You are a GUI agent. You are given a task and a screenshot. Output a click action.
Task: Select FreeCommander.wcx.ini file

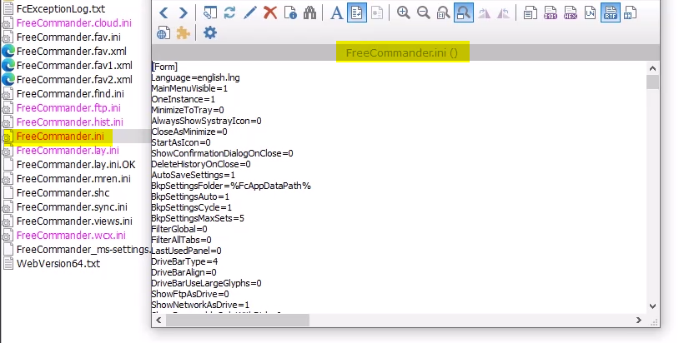click(x=71, y=235)
